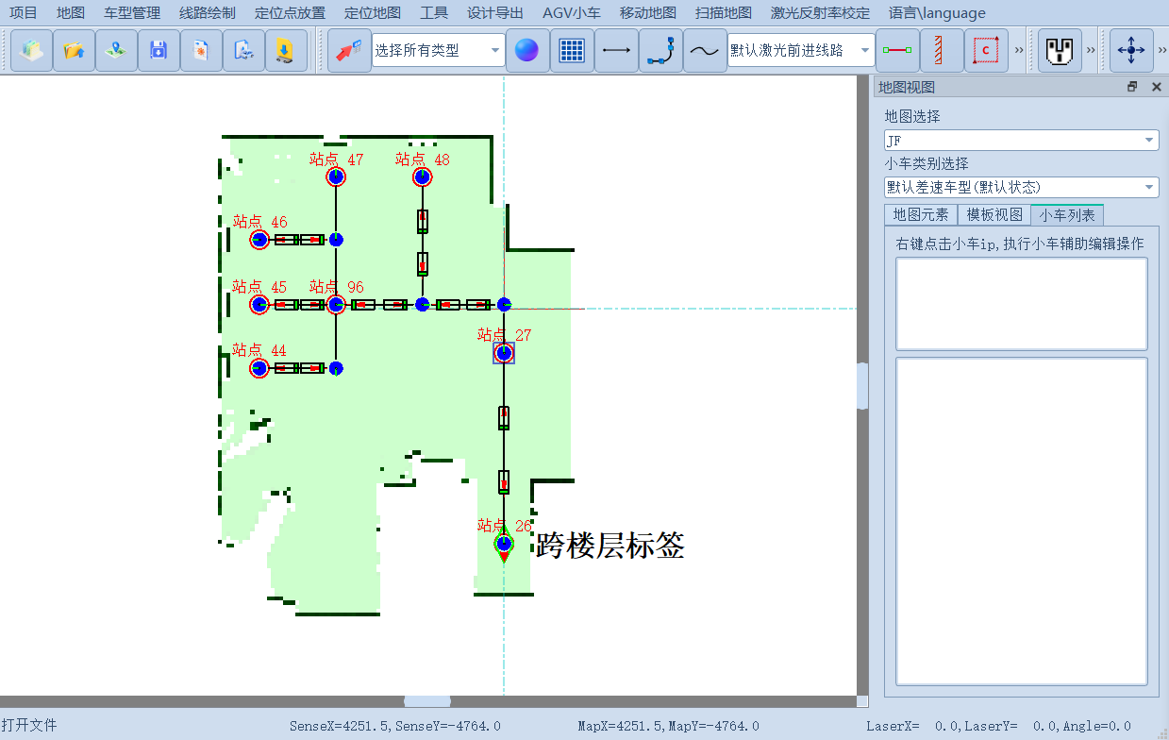Image resolution: width=1169 pixels, height=740 pixels.
Task: Click the bottom horizontal scrollbar
Action: [x=426, y=701]
